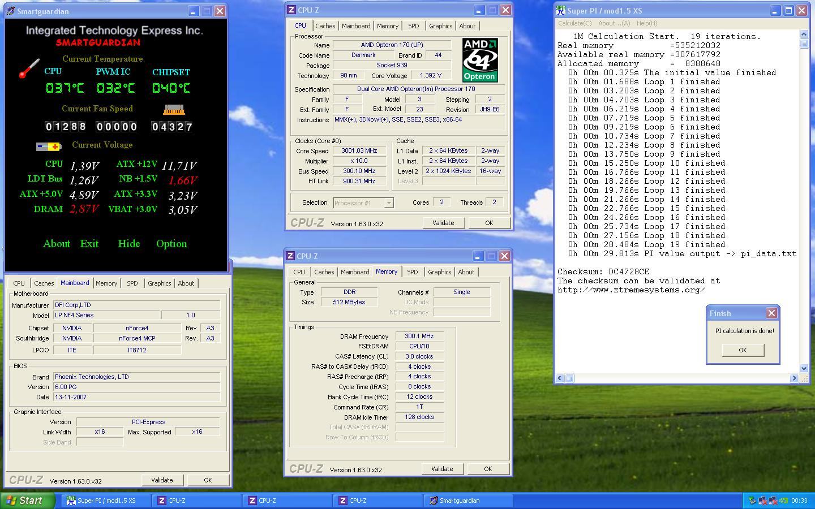The width and height of the screenshot is (815, 509).
Task: Click the battery voltage icon in Smartguardian
Action: click(x=48, y=146)
